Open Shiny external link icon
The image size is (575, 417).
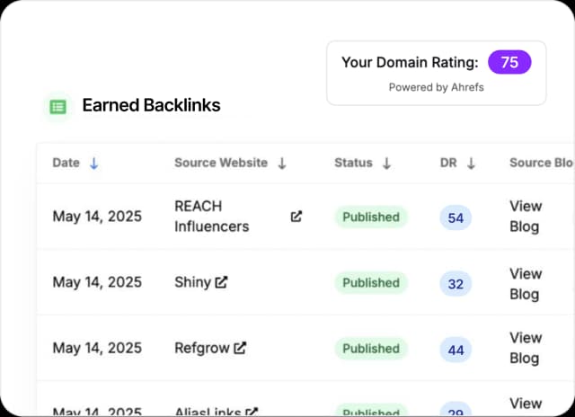tap(221, 282)
